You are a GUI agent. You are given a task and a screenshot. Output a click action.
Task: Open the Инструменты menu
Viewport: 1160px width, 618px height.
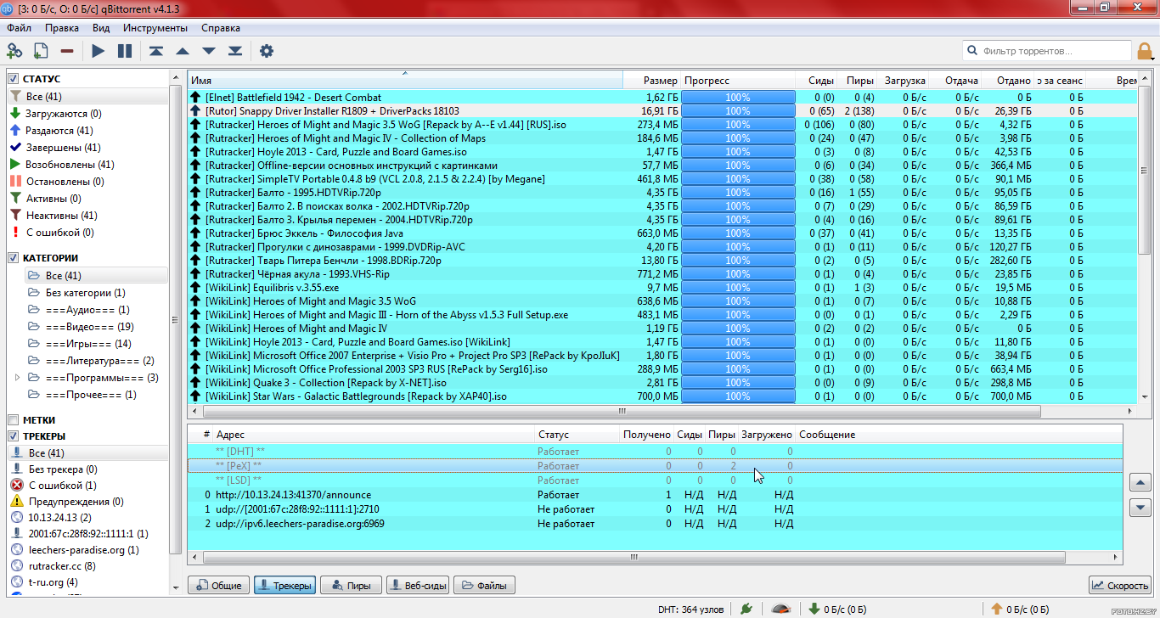point(155,28)
